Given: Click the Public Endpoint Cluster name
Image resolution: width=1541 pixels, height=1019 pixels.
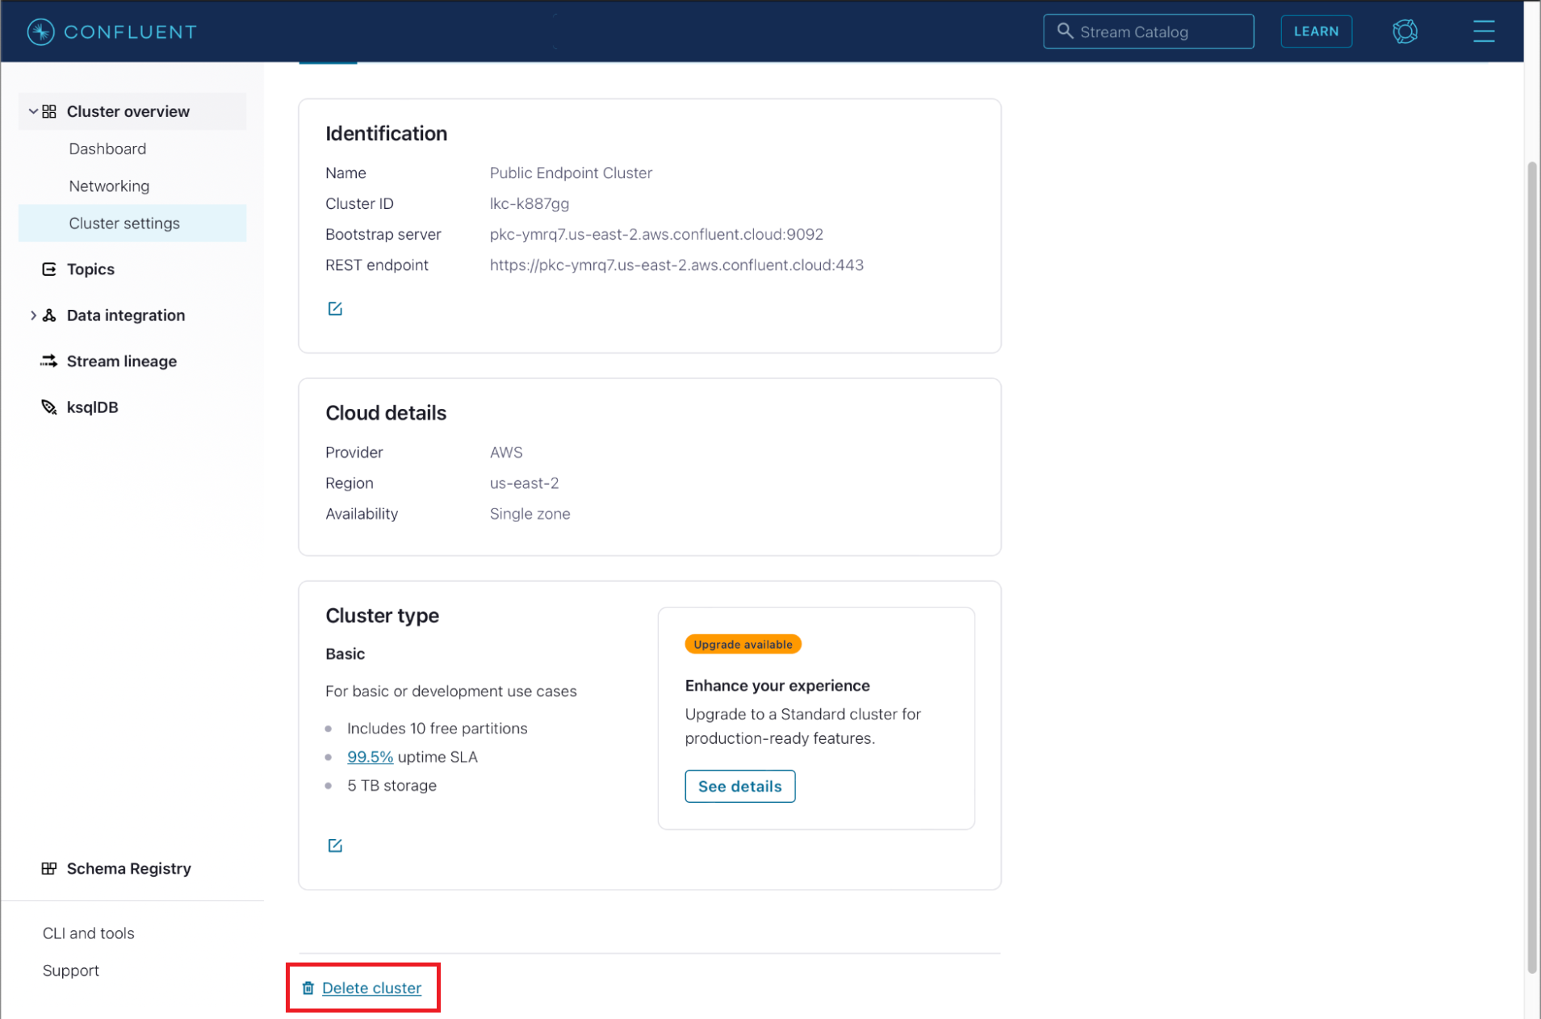Looking at the screenshot, I should coord(571,173).
